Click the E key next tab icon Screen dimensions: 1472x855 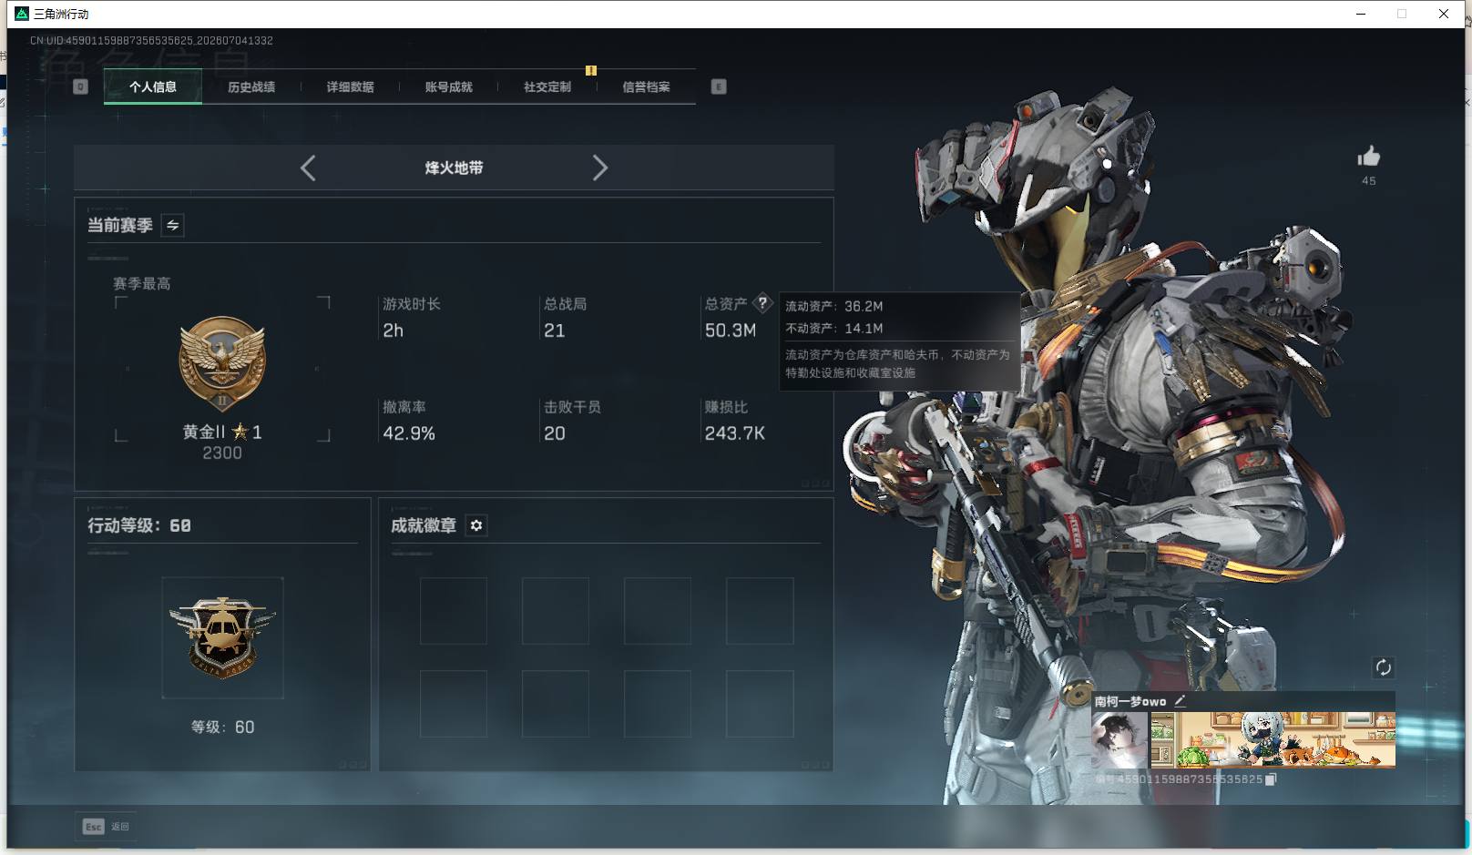pyautogui.click(x=719, y=87)
